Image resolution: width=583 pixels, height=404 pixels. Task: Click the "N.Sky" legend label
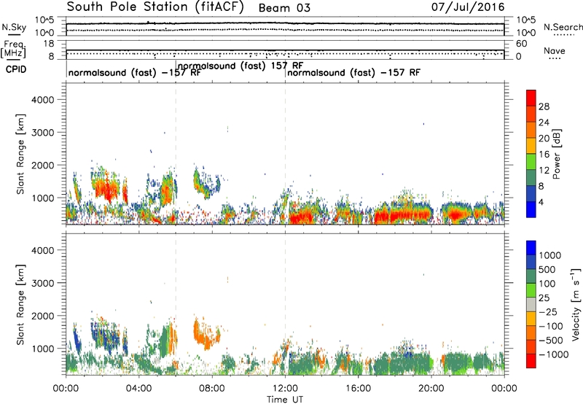tap(14, 27)
